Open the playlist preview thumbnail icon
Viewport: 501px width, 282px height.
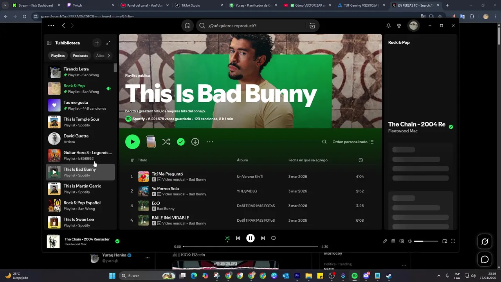click(151, 142)
